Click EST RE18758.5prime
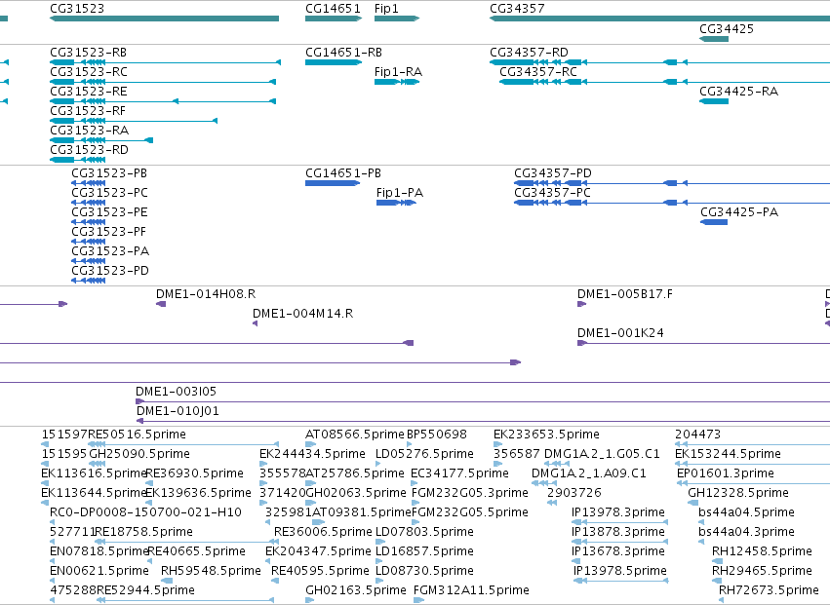The width and height of the screenshot is (830, 605). coord(186,542)
